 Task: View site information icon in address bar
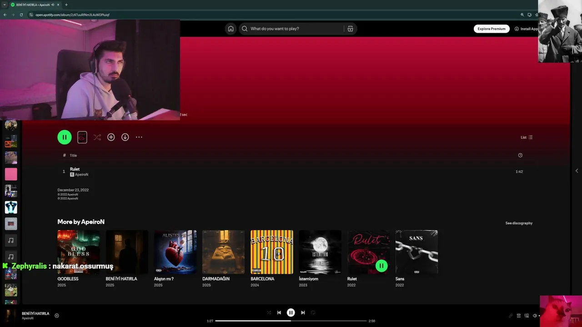(x=31, y=15)
